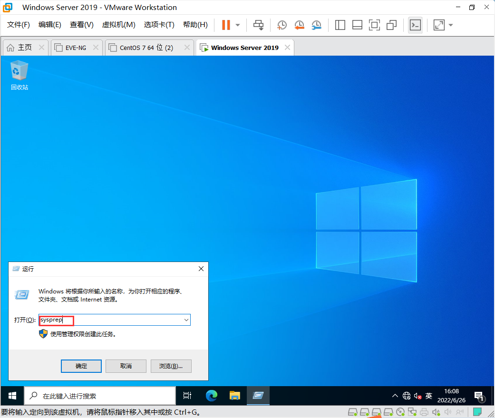Screen dimensions: 495x418
Task: Click the Windows search box in the taskbar
Action: 100,395
